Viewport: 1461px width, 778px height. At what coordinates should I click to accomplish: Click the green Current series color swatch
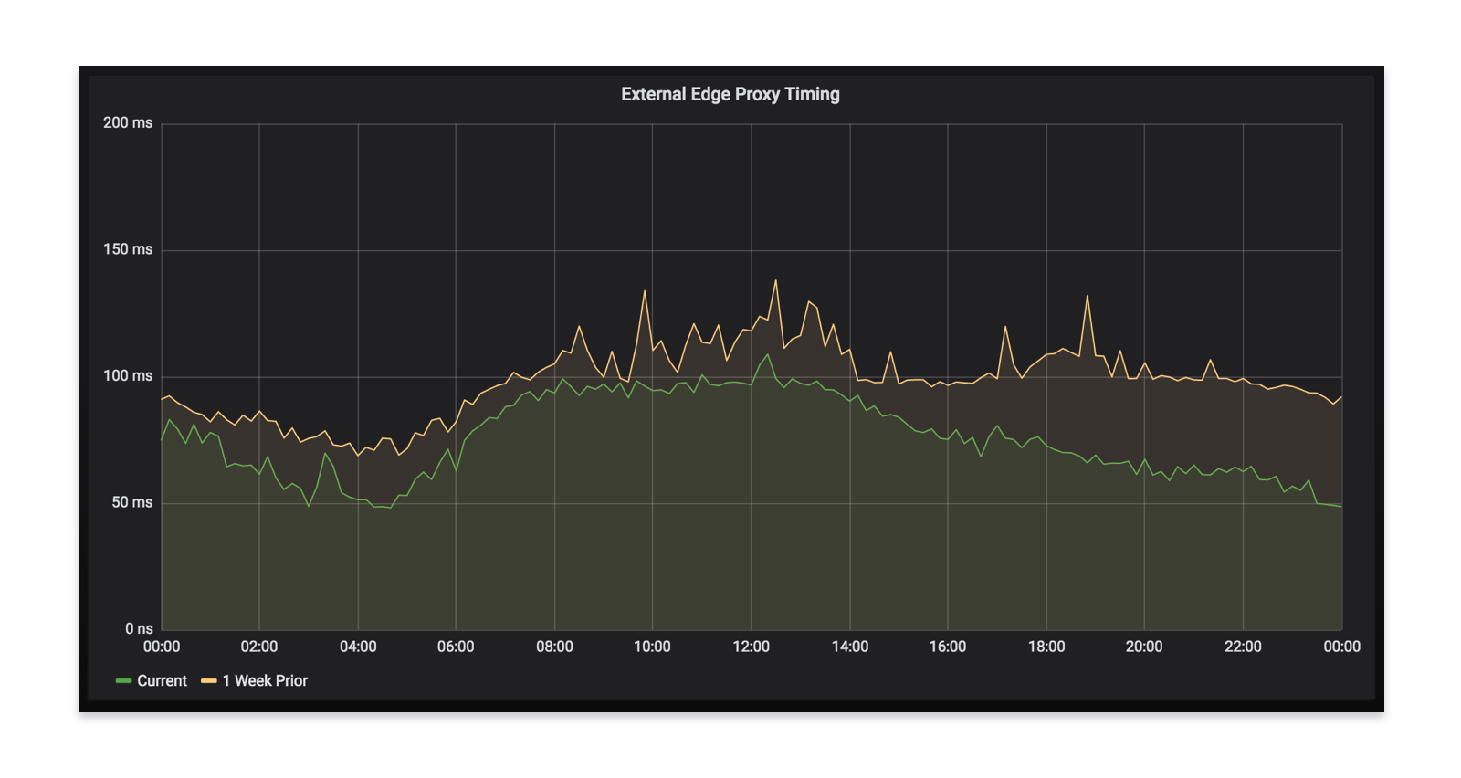124,681
